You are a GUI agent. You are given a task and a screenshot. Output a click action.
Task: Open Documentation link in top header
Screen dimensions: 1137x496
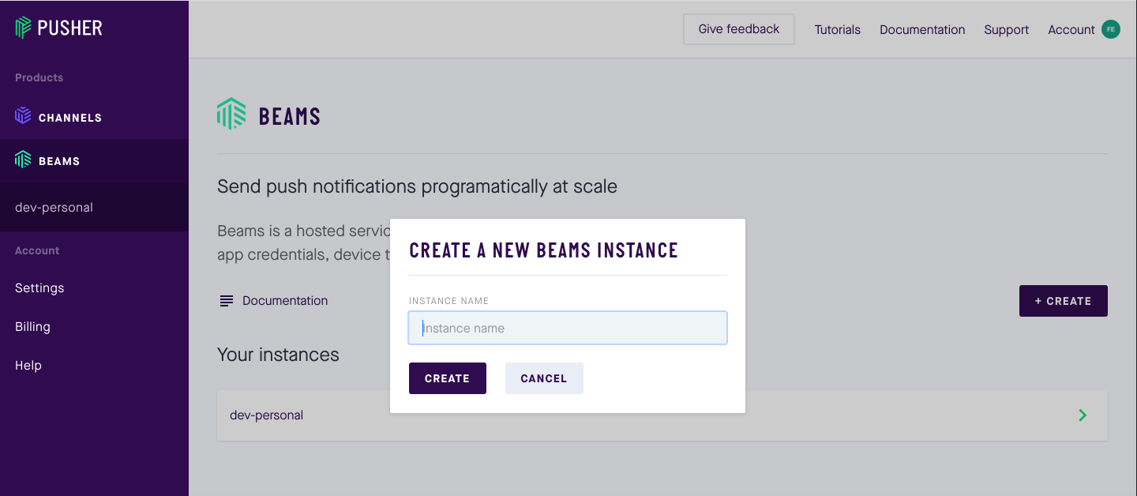coord(922,30)
